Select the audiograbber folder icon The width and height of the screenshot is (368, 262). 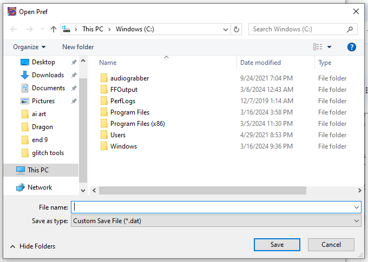coord(104,78)
